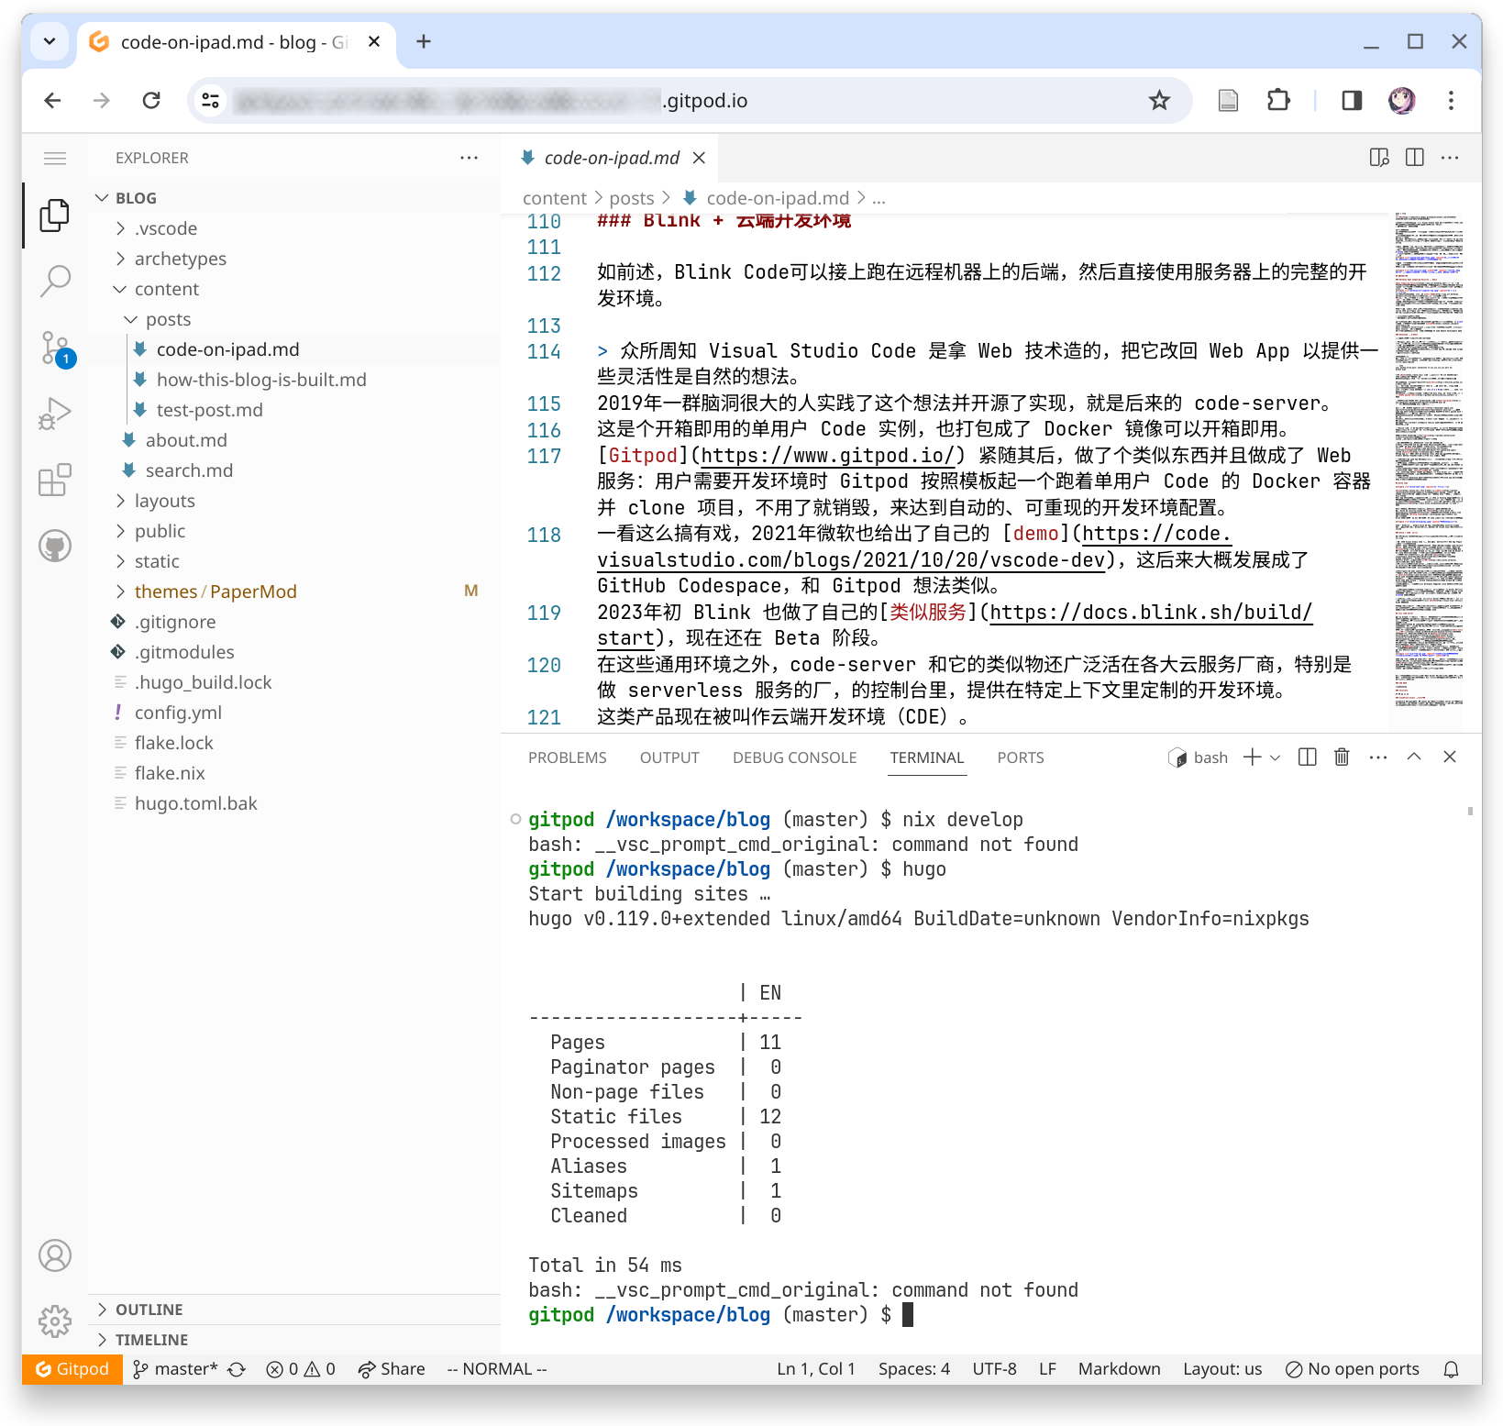
Task: Open markdown preview to the side
Action: [1378, 158]
